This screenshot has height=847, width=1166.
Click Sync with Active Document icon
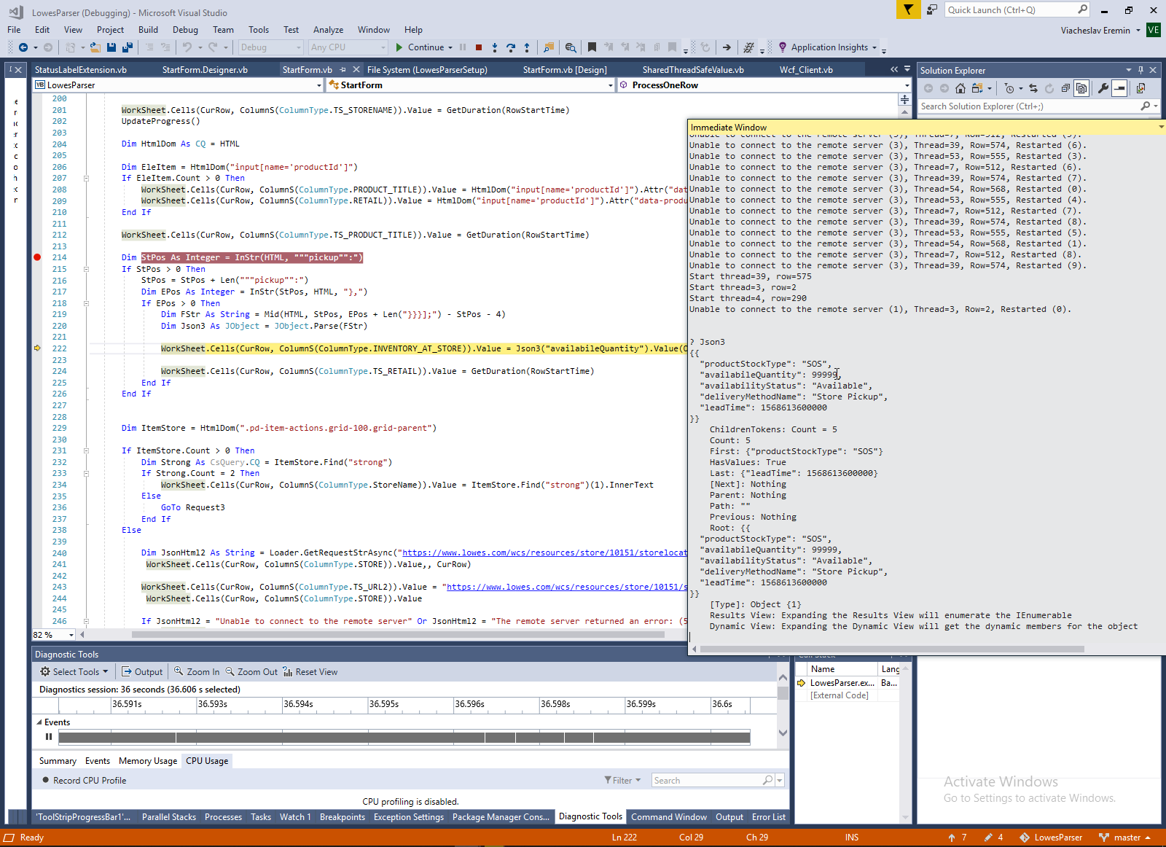1033,88
